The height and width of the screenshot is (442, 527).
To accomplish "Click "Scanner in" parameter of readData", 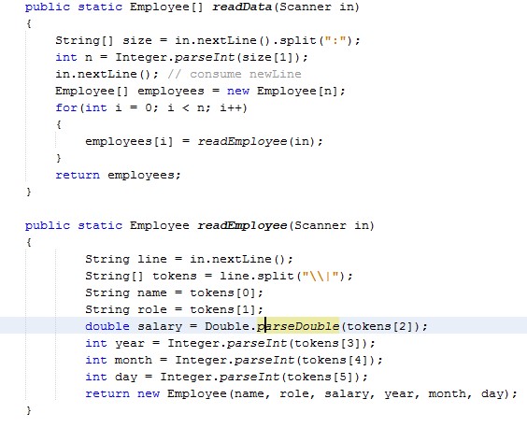I will pyautogui.click(x=316, y=7).
